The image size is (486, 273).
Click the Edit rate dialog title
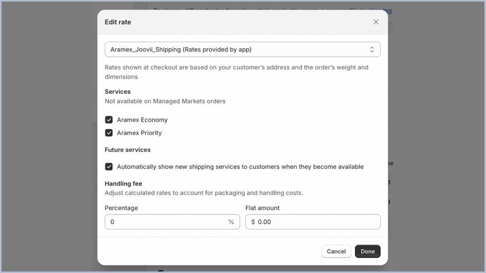tap(118, 22)
